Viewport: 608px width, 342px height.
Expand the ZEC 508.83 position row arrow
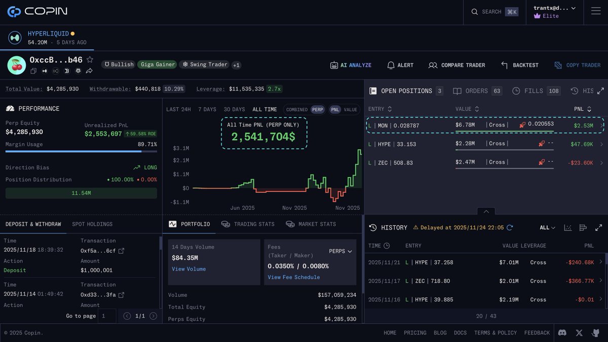[601, 163]
